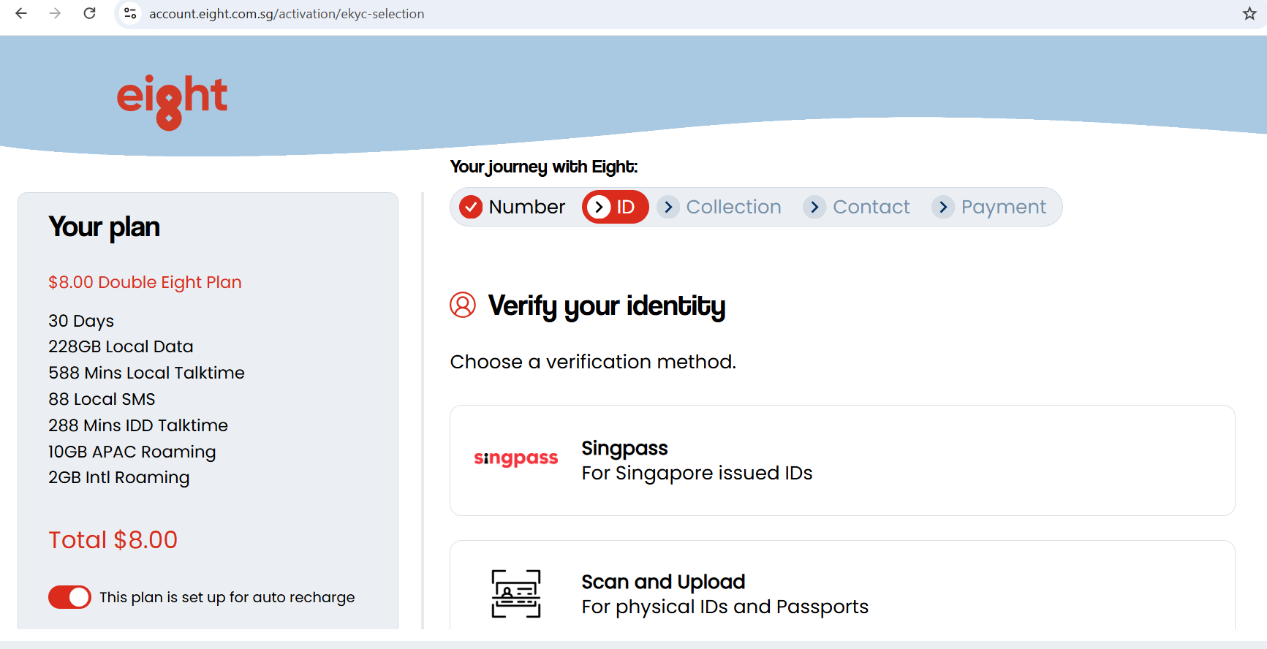Turn off the auto recharge toggle
The height and width of the screenshot is (649, 1267).
(x=69, y=597)
